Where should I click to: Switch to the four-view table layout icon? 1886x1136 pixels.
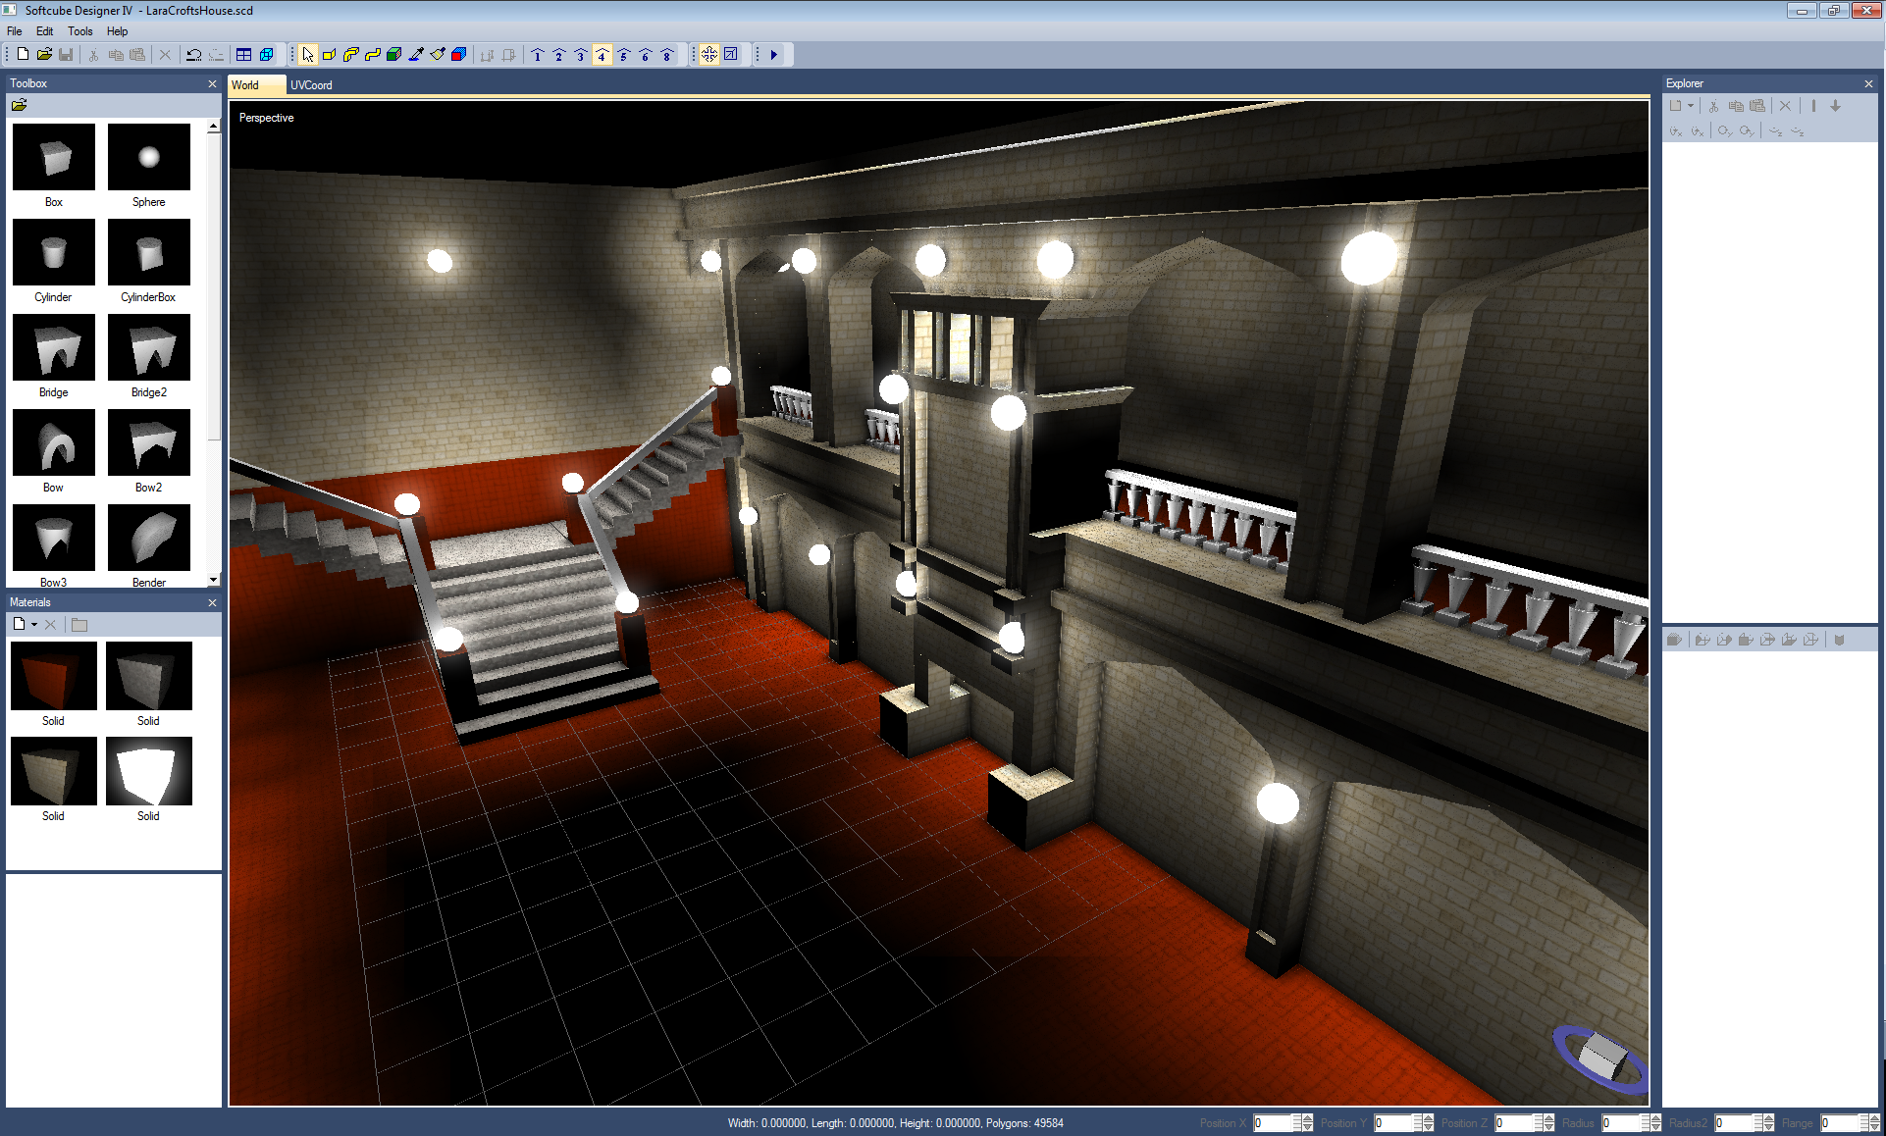[x=244, y=55]
